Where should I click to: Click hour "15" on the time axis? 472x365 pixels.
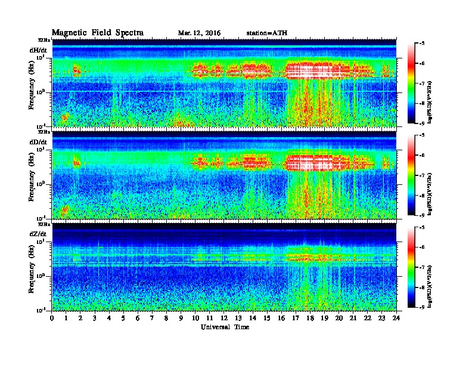click(268, 318)
